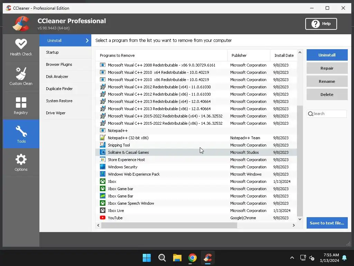Focus the program Search field
The height and width of the screenshot is (266, 354).
[x=327, y=114]
